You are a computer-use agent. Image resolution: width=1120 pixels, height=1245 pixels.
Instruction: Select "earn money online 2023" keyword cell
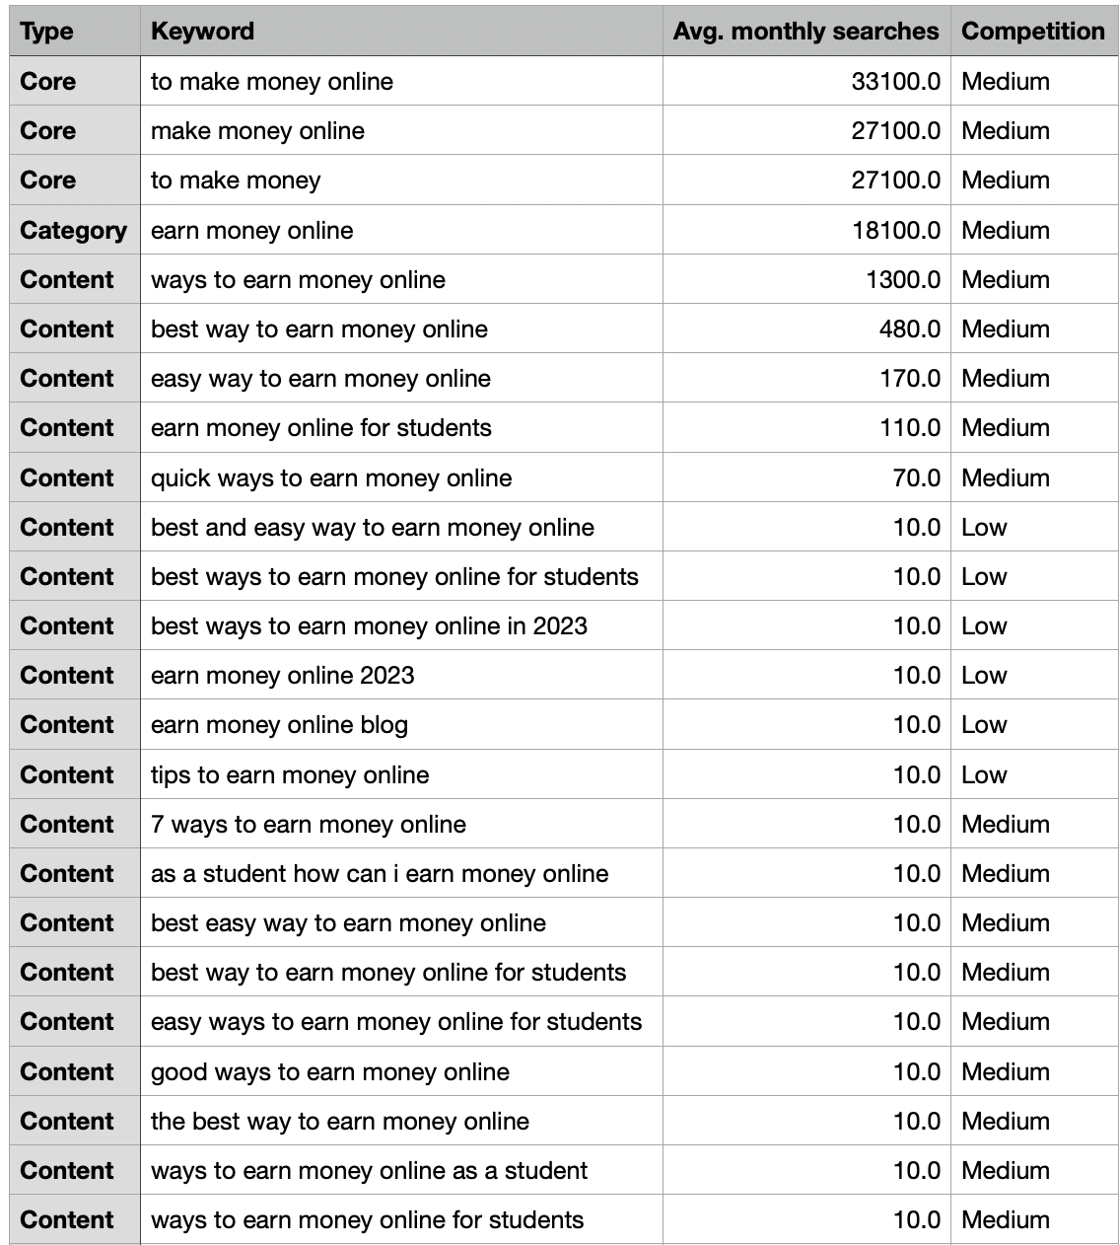click(x=283, y=676)
